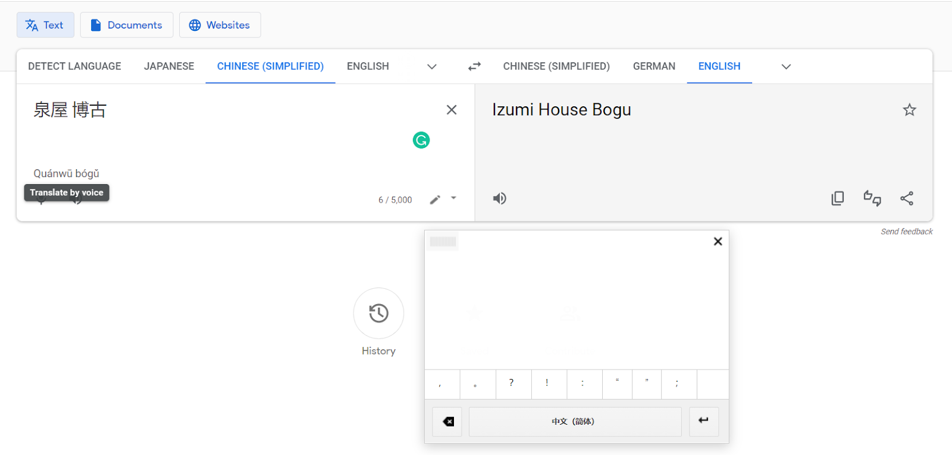Expand more source languages chevron
952x455 pixels.
click(x=432, y=67)
